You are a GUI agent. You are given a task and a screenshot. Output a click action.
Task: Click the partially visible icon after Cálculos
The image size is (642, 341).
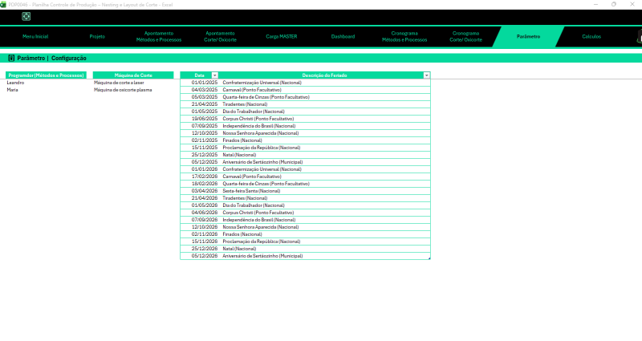[x=639, y=36]
